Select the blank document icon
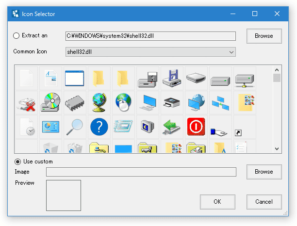Image resolution: width=297 pixels, height=226 pixels. [x=26, y=78]
